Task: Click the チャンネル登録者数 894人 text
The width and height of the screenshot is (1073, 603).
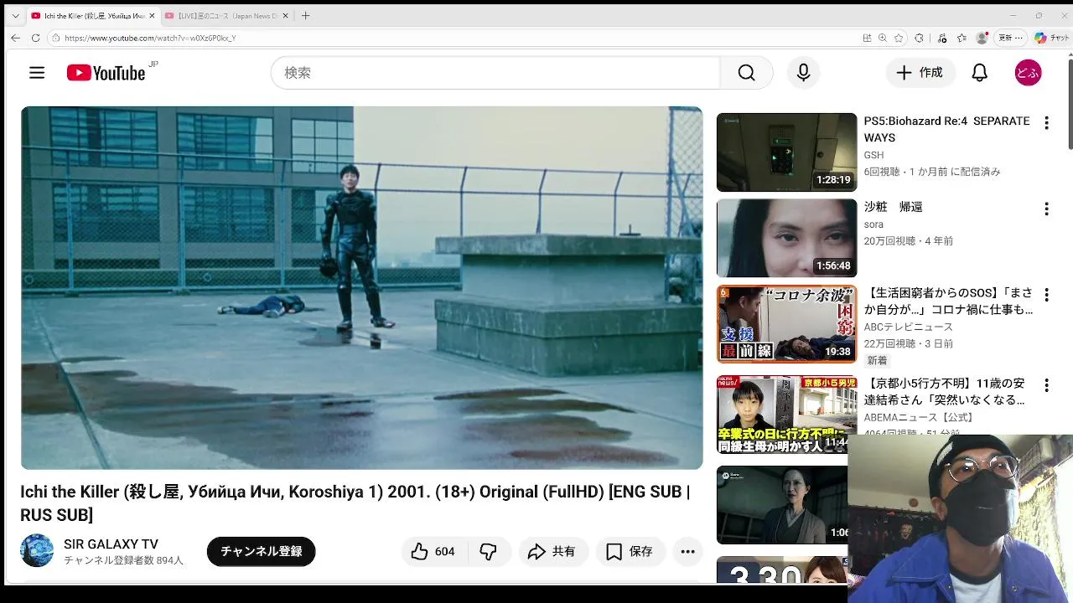Action: pos(123,560)
